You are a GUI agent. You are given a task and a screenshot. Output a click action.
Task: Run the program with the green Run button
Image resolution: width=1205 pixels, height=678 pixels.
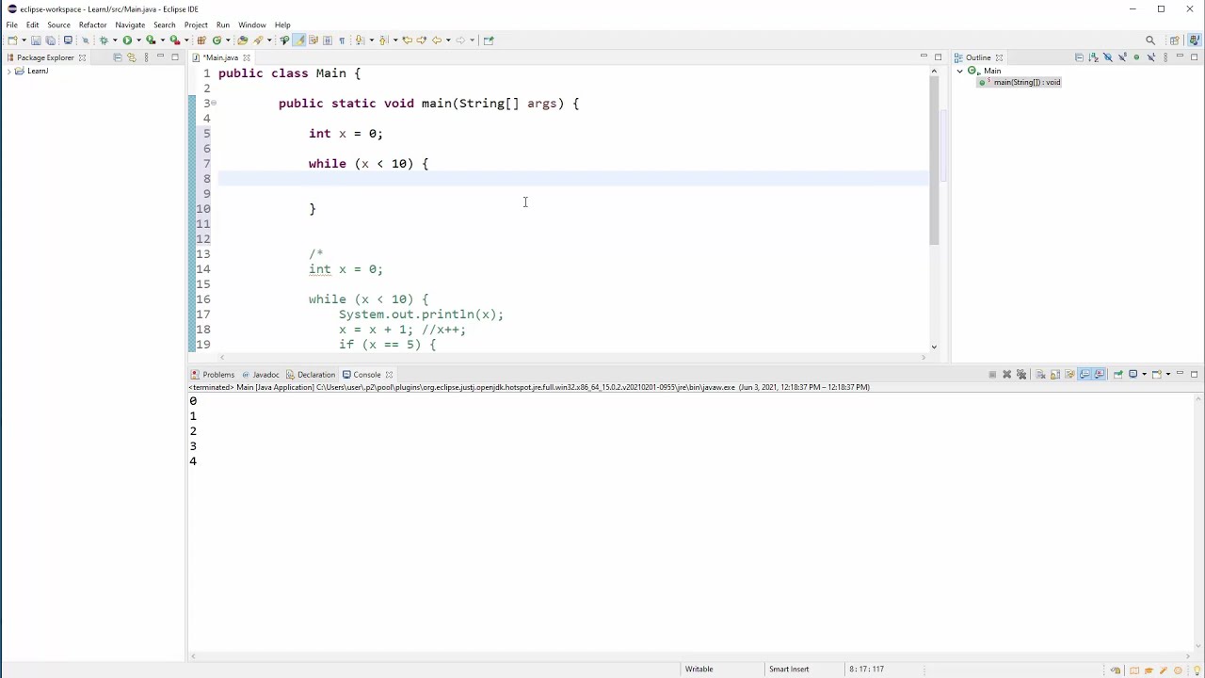pyautogui.click(x=127, y=40)
